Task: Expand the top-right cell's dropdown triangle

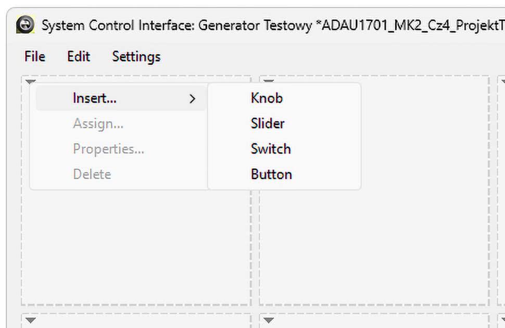Action: 502,82
